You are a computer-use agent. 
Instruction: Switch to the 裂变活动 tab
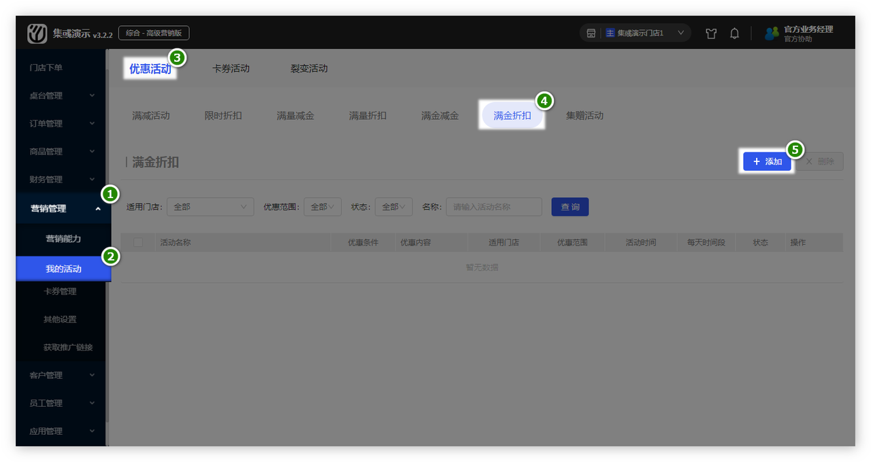[309, 69]
